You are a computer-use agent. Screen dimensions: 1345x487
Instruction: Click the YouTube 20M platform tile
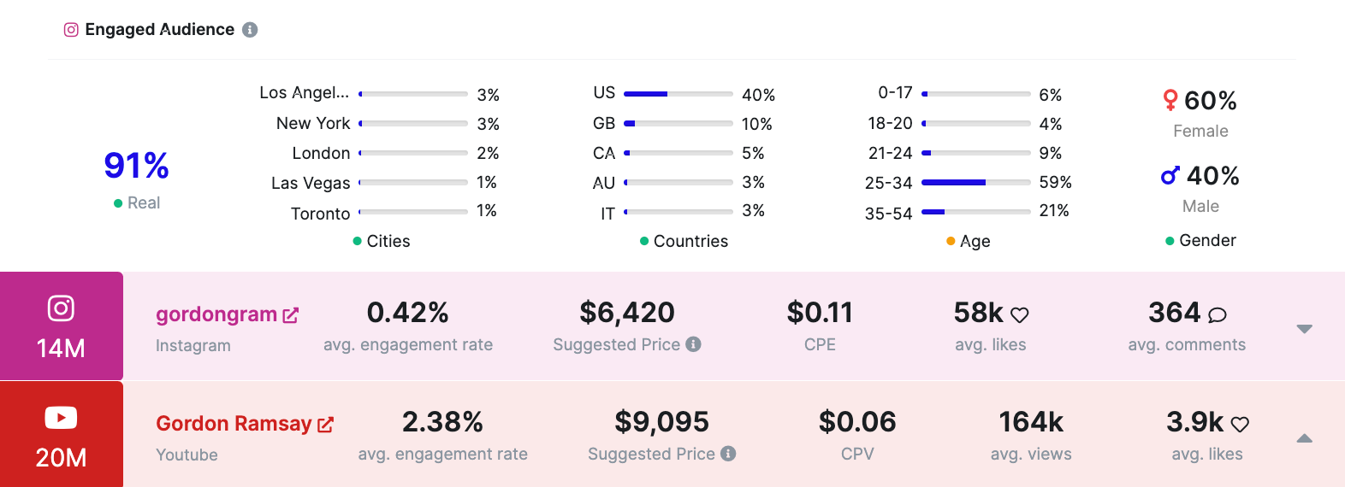[x=61, y=435]
